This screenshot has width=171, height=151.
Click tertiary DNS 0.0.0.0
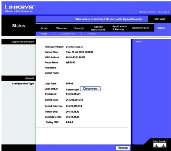[x=69, y=122]
